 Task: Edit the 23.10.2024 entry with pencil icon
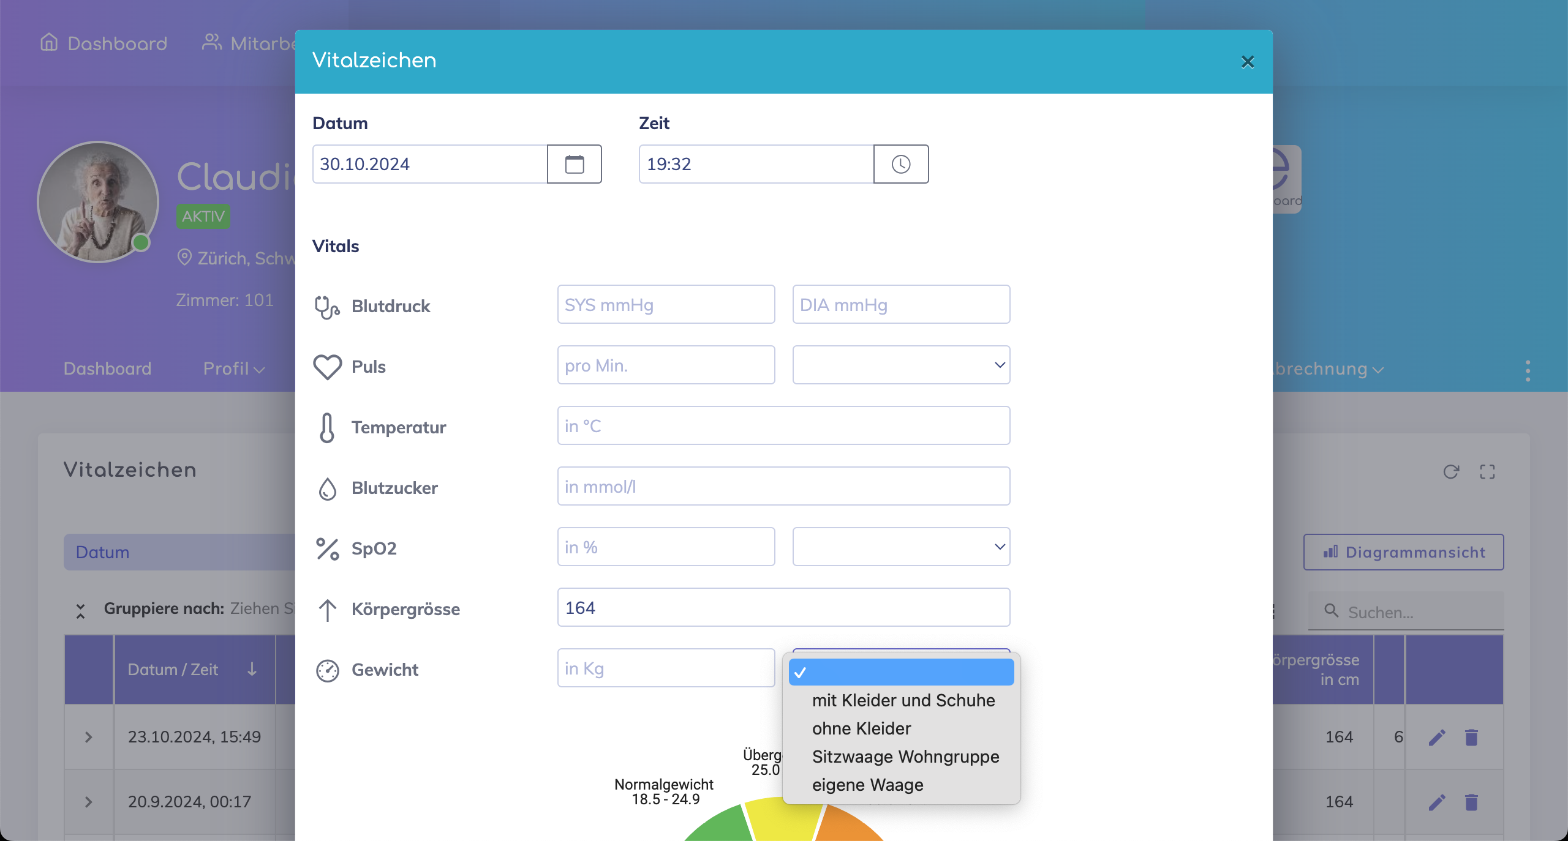1437,737
